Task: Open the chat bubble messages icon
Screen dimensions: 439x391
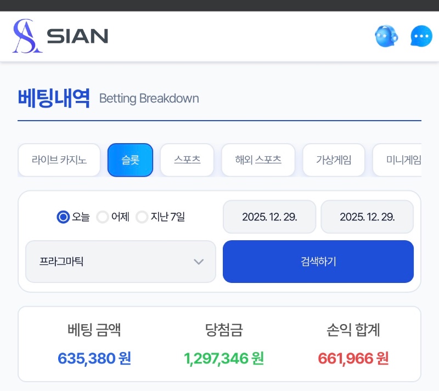Action: 421,37
